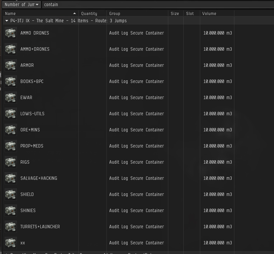
Task: Select the AMMO+DRONES row name
Action: (x=35, y=49)
